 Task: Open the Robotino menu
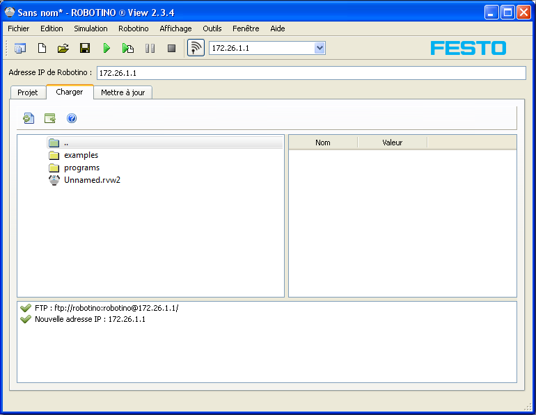point(134,29)
